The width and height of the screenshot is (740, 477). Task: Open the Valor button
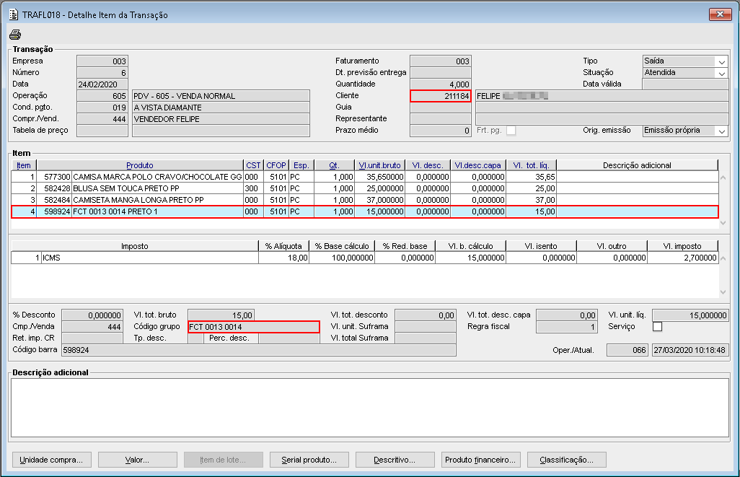[137, 460]
